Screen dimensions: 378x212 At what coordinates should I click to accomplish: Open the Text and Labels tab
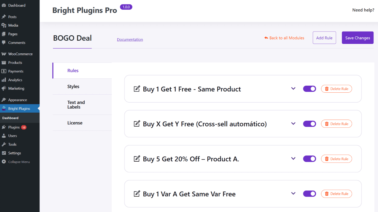coord(76,105)
